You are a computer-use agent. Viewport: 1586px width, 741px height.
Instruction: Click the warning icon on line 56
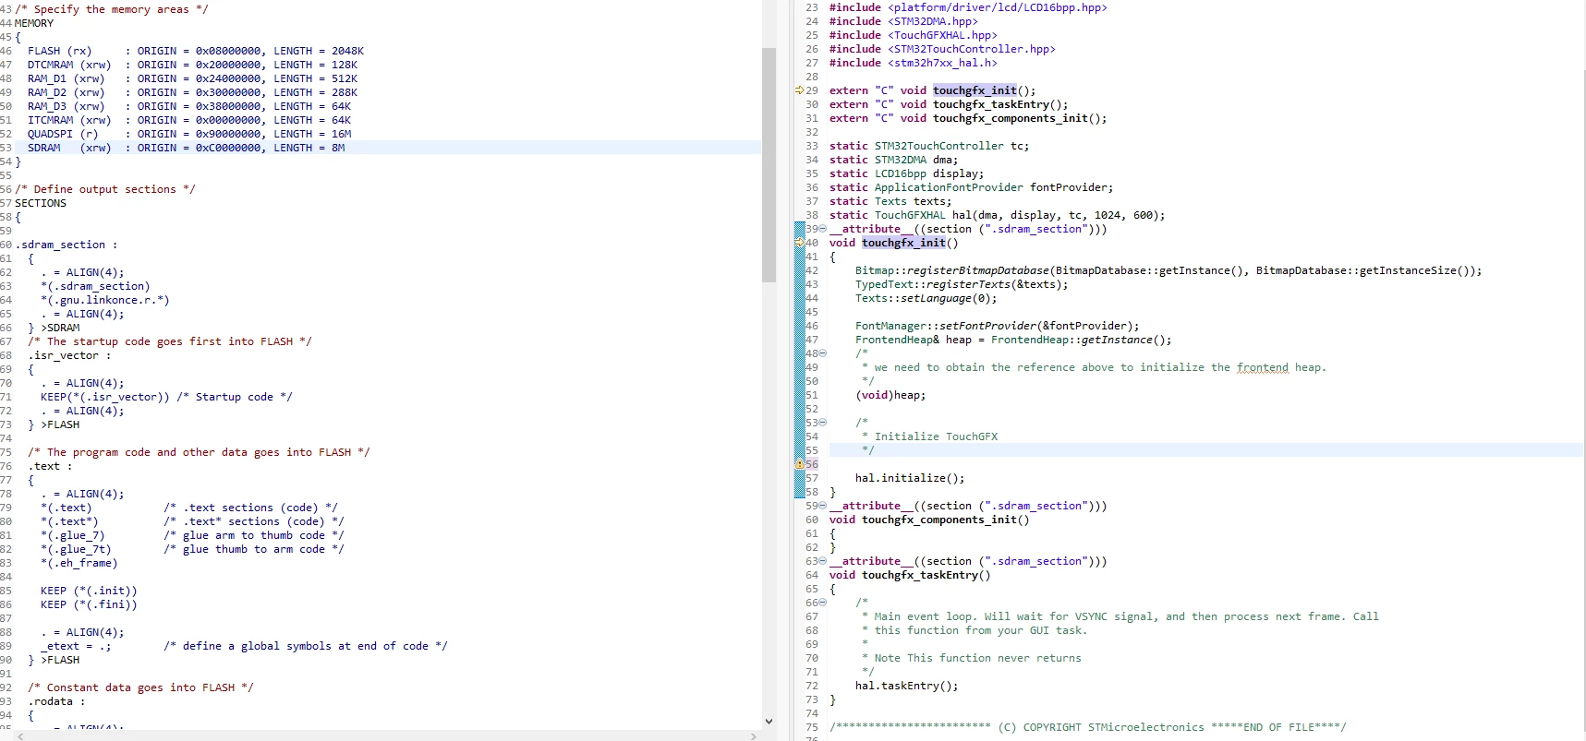point(799,464)
